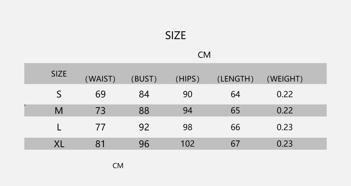Screen dimensions: 351x186
Task: Click length value 64 in row S
Action: point(235,94)
